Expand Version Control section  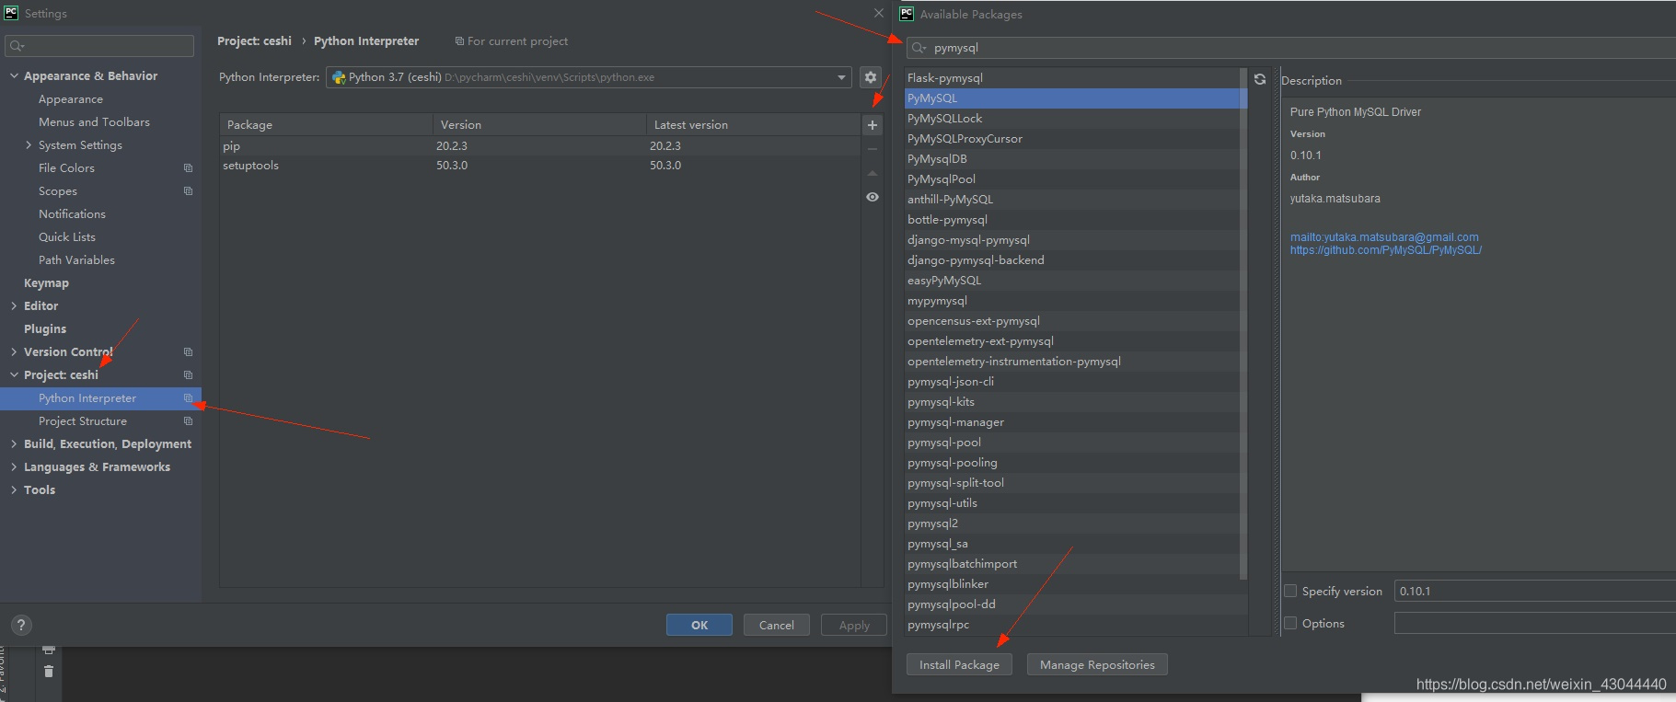pos(14,352)
